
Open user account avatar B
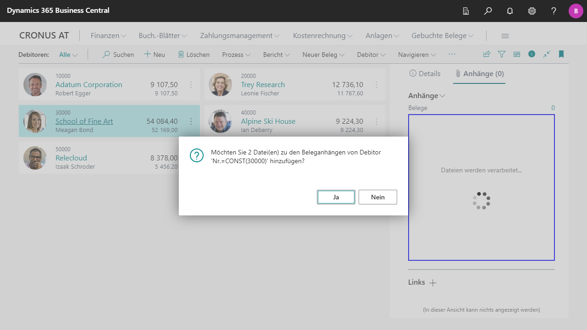pyautogui.click(x=576, y=11)
